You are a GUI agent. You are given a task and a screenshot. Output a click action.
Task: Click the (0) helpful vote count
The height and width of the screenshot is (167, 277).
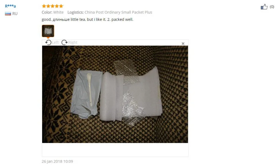(x=272, y=7)
